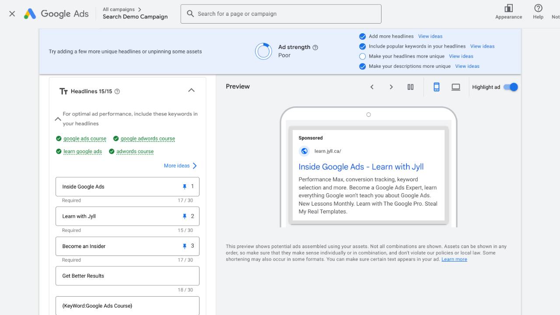Unpin the 'Learn with Jyll' headline
This screenshot has width=560, height=315.
coord(184,216)
